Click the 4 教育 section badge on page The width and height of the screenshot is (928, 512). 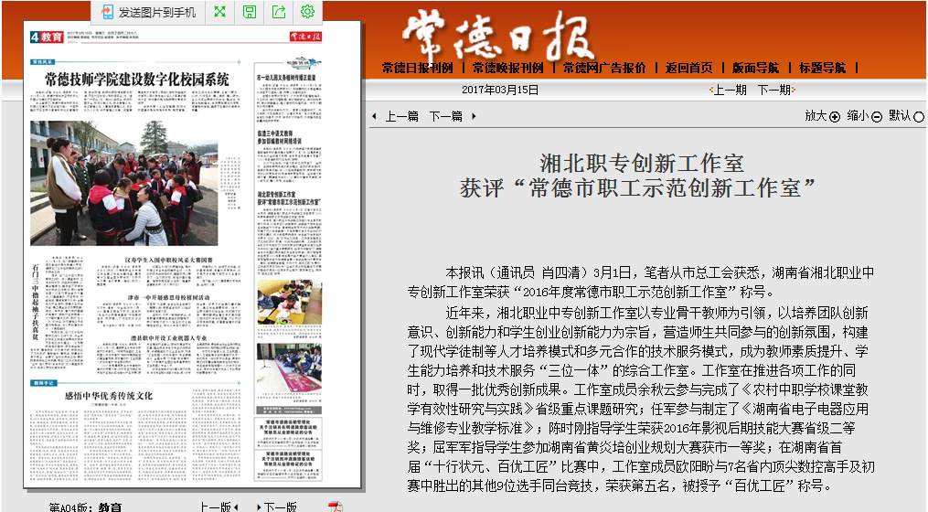point(47,37)
